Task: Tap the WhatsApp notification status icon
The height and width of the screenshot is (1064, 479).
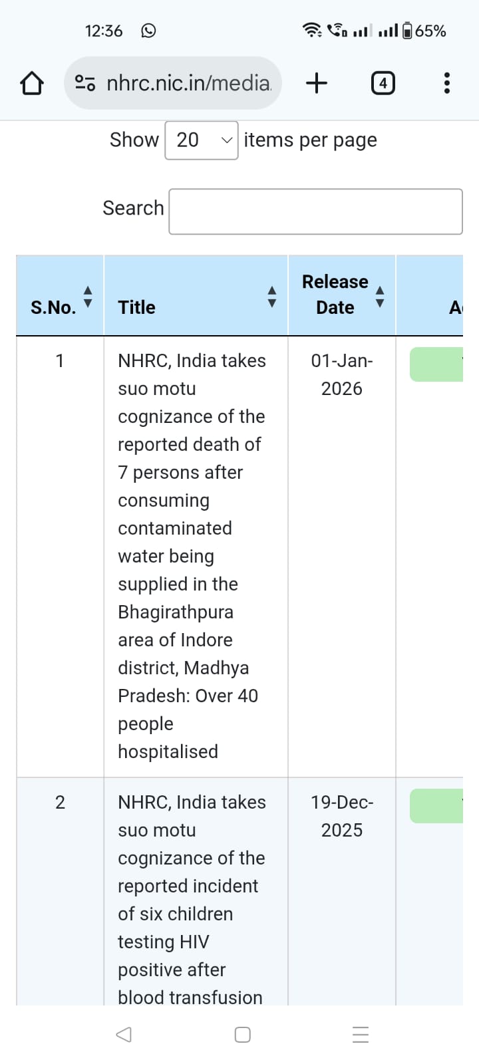Action: coord(148,31)
